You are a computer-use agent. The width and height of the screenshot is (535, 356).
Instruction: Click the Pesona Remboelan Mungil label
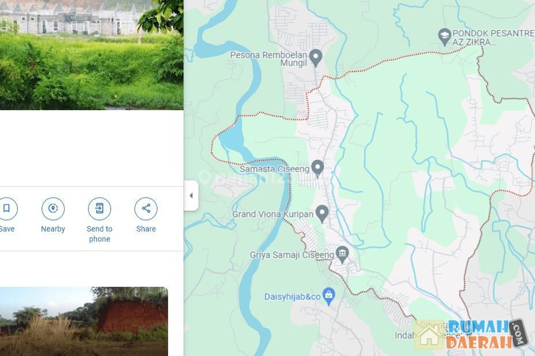tap(268, 59)
